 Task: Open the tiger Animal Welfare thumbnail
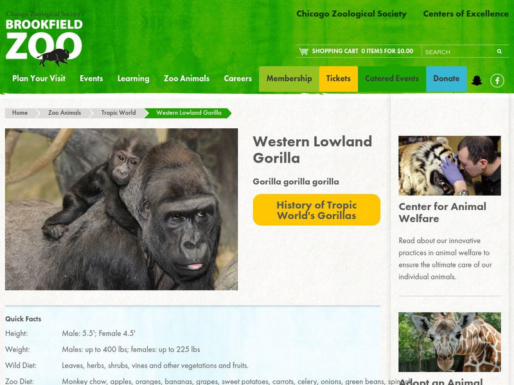pyautogui.click(x=449, y=166)
